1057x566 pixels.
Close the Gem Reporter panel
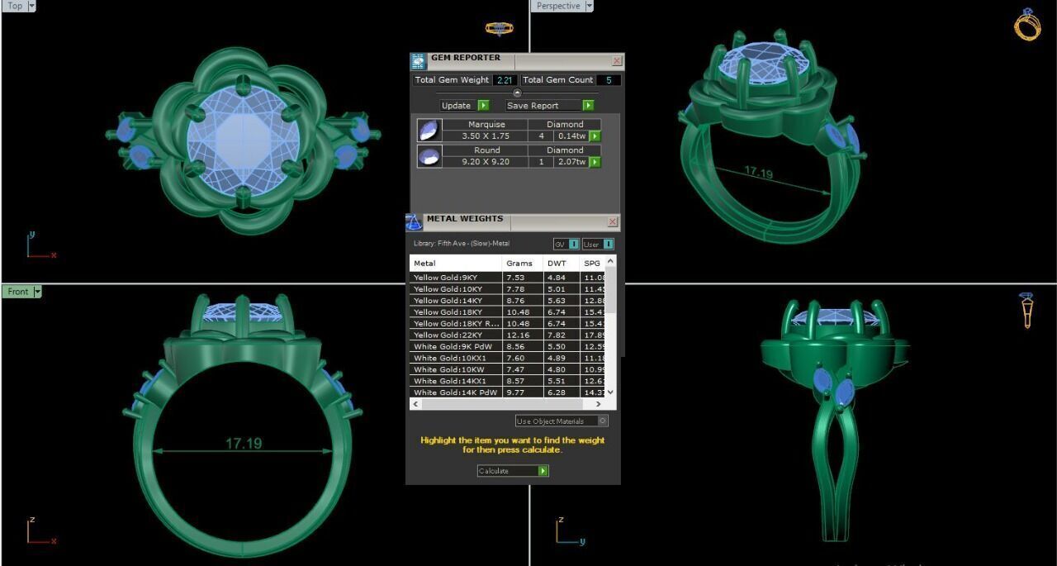617,61
